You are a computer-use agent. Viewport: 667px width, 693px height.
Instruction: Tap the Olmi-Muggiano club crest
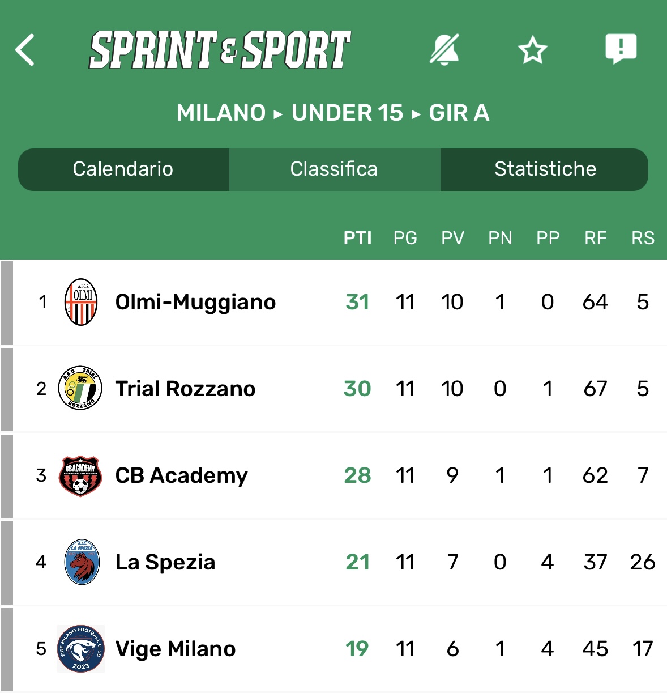coord(81,302)
